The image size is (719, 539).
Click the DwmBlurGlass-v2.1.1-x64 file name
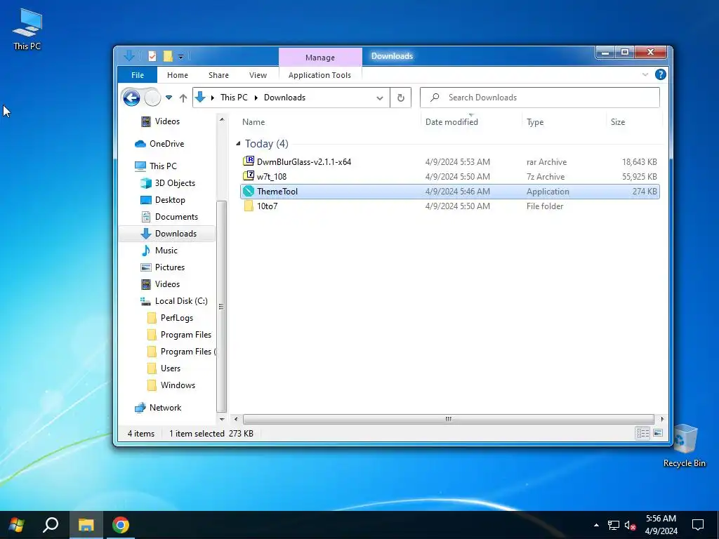click(304, 162)
